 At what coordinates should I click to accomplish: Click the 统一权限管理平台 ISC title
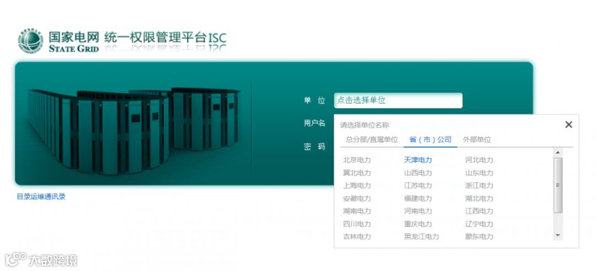(166, 37)
